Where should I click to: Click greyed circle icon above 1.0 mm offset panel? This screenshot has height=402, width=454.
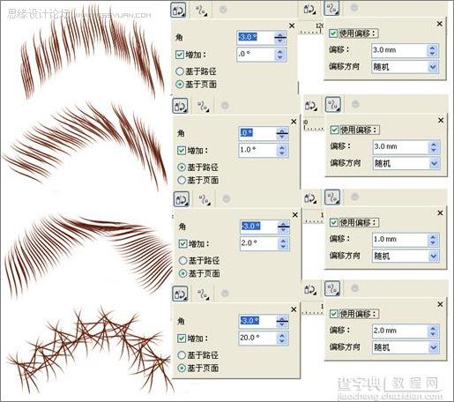[354, 197]
